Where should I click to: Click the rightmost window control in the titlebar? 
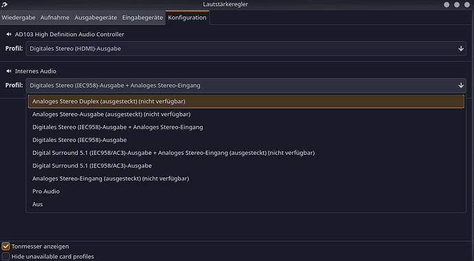click(467, 5)
